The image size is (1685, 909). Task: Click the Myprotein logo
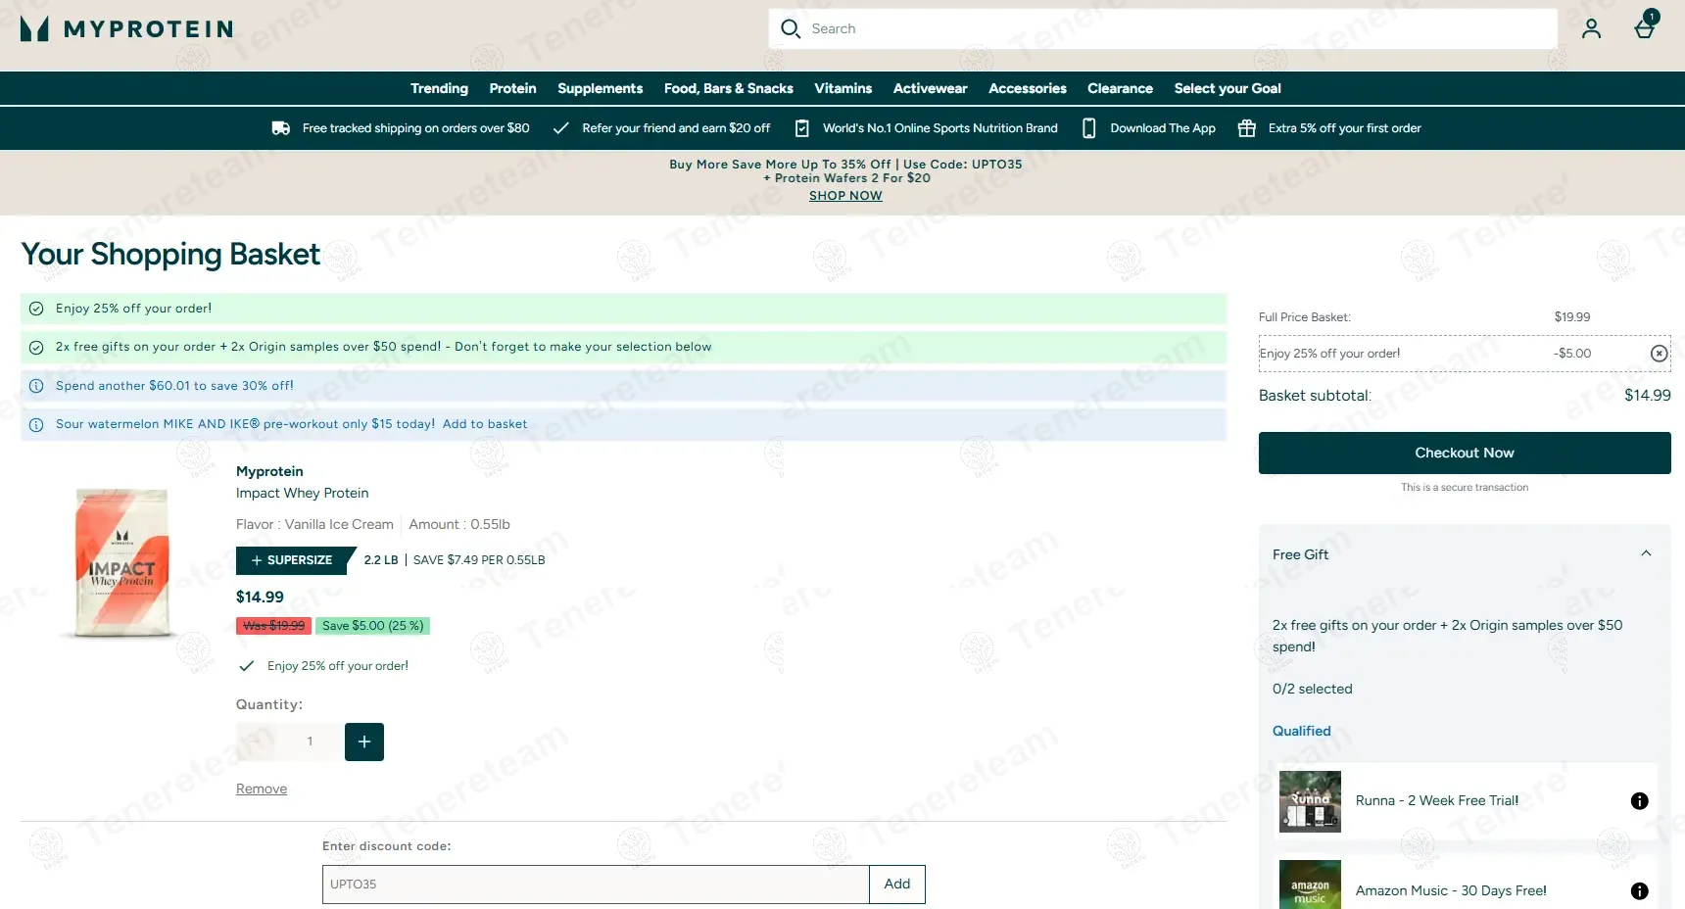point(126,29)
